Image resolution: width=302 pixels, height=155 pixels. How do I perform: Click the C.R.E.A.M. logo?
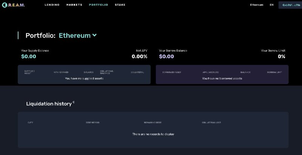(13, 5)
